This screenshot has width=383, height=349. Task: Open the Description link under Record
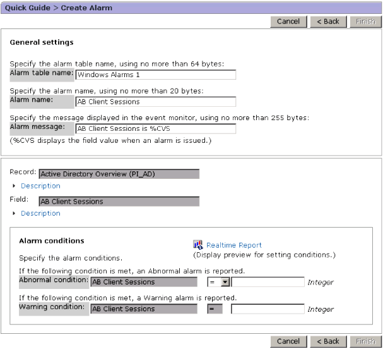point(40,186)
